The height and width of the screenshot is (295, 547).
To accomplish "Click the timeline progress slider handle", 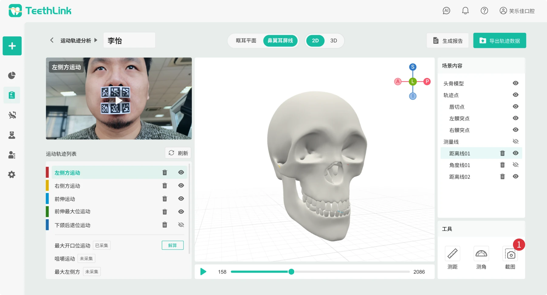I will tap(291, 272).
